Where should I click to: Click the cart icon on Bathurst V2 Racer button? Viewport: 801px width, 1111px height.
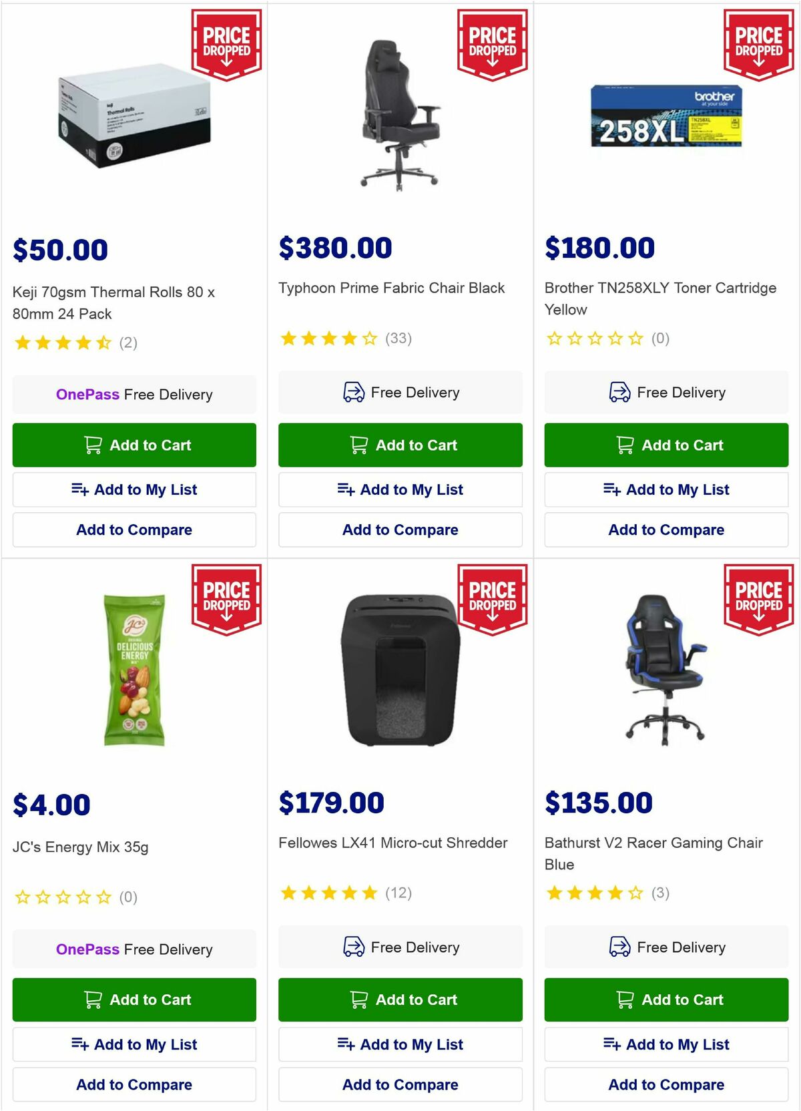[625, 999]
